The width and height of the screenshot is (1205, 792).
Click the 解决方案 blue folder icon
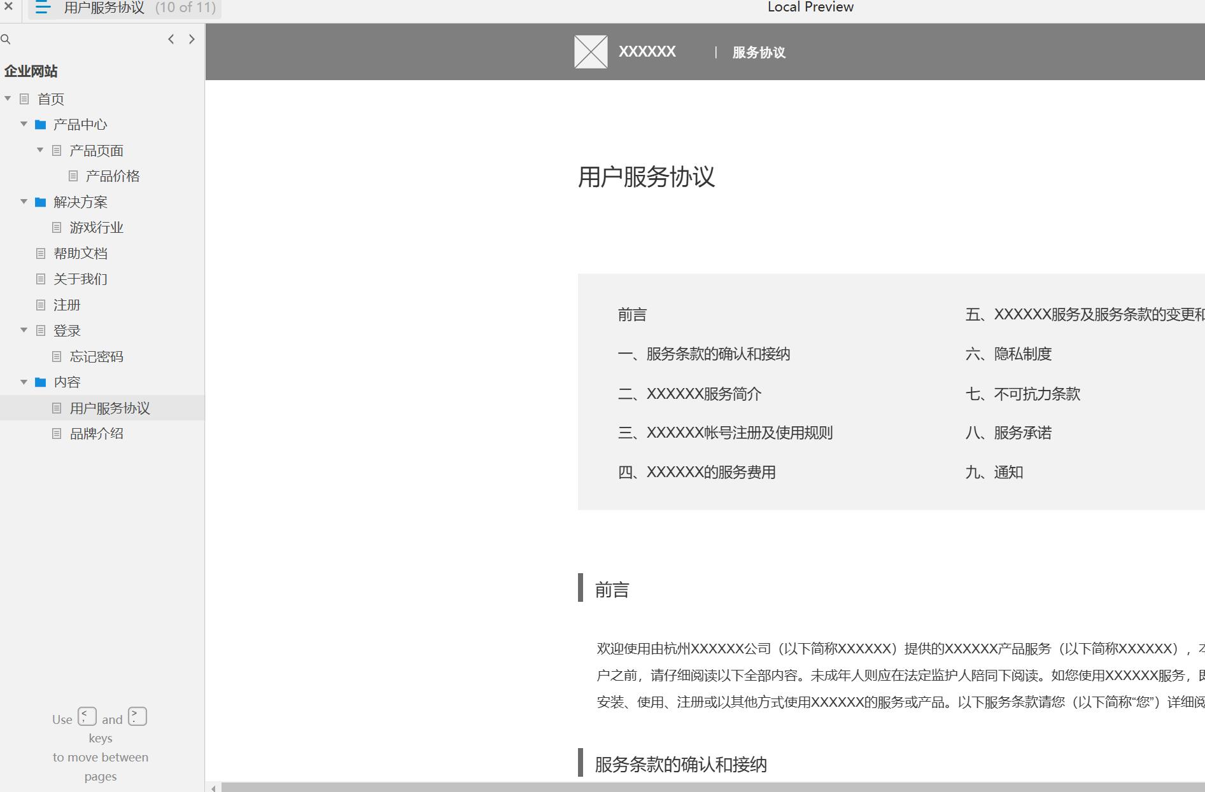pyautogui.click(x=41, y=202)
